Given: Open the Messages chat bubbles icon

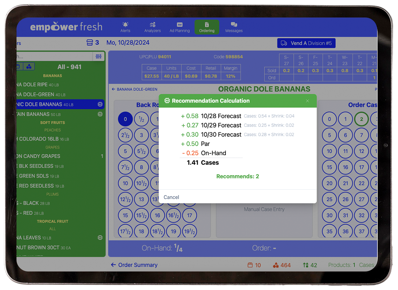Looking at the screenshot, I should (x=234, y=24).
